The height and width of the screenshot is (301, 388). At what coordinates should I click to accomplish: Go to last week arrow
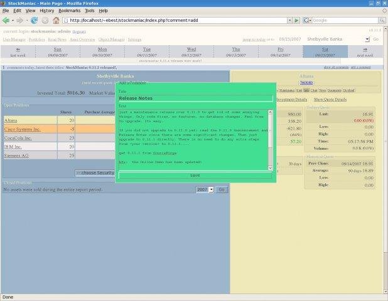[18, 50]
